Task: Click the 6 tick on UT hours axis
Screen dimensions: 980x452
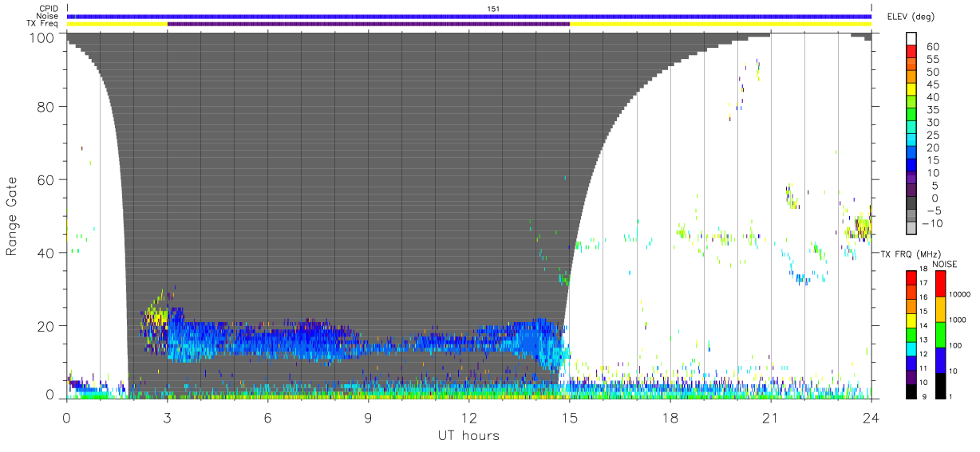Action: point(268,417)
